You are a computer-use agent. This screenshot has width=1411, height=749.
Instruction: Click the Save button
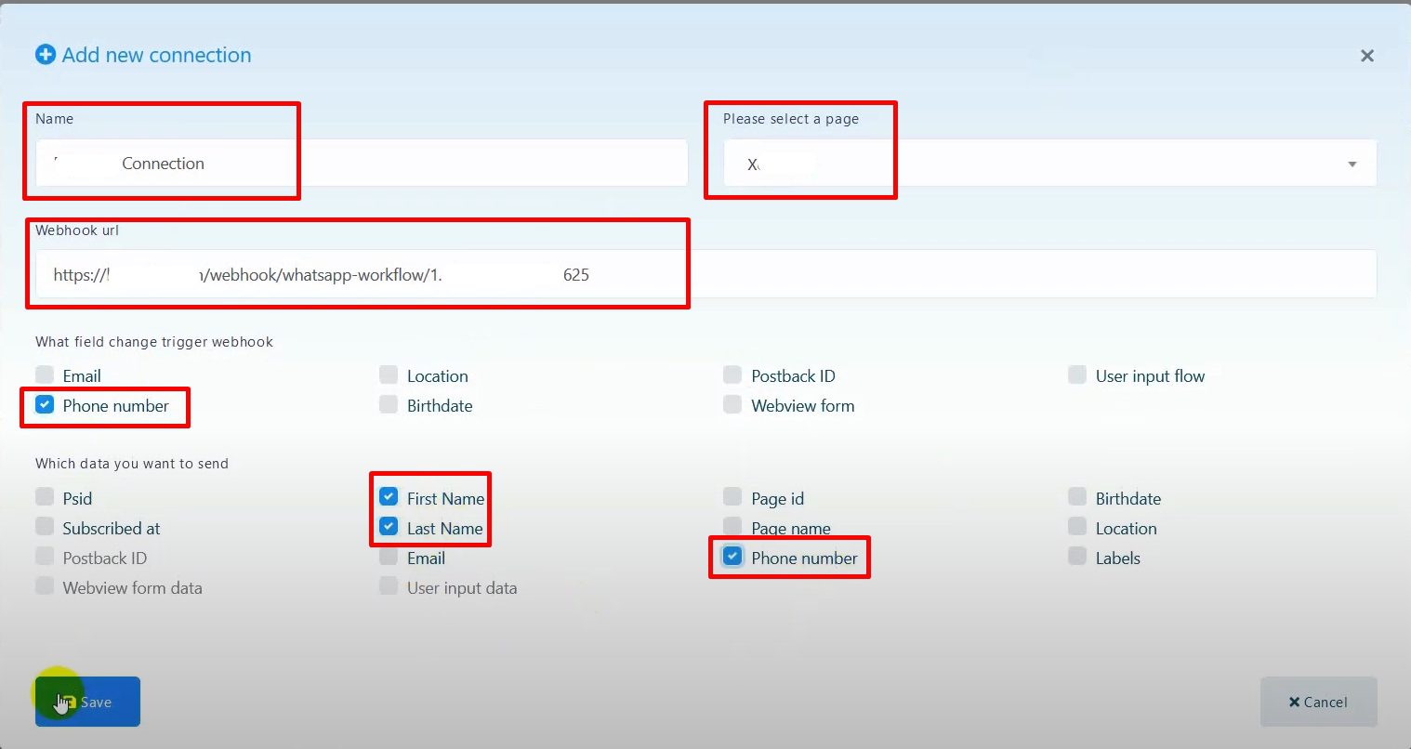point(87,702)
